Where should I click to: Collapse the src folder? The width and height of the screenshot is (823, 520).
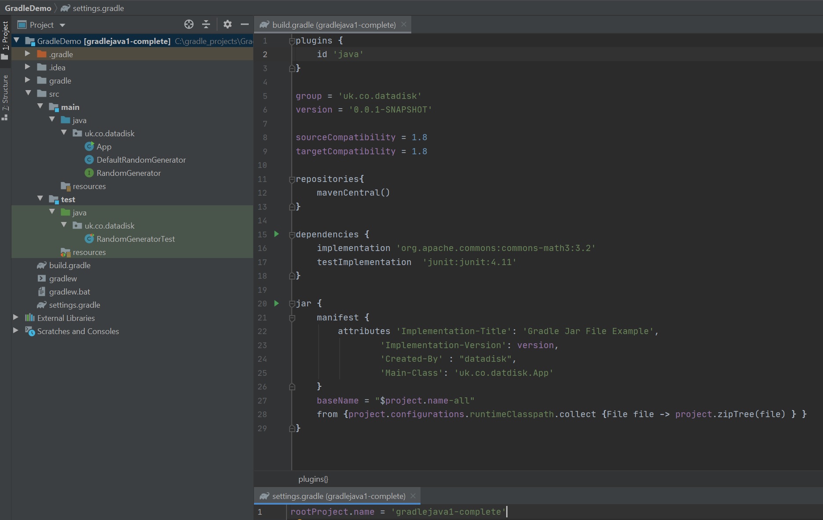pos(28,93)
